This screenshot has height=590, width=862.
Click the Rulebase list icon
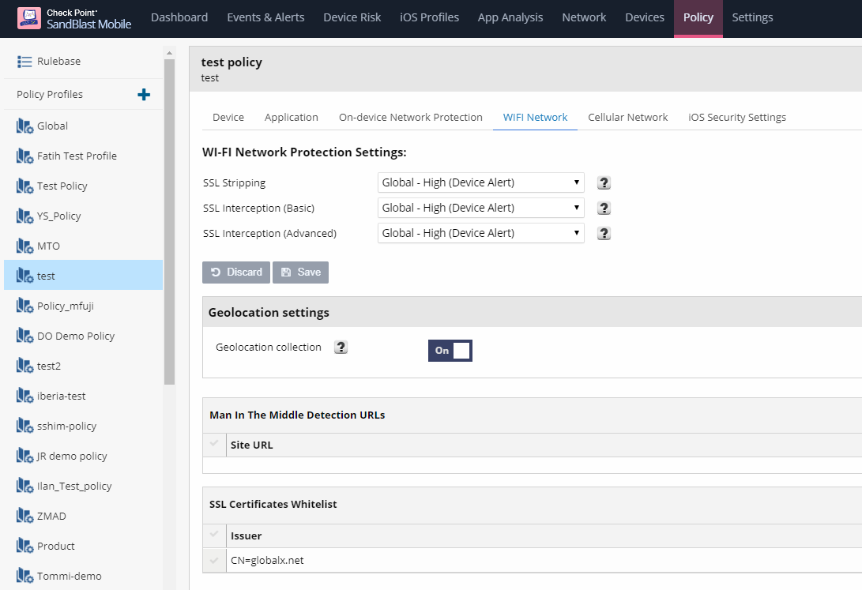click(24, 62)
